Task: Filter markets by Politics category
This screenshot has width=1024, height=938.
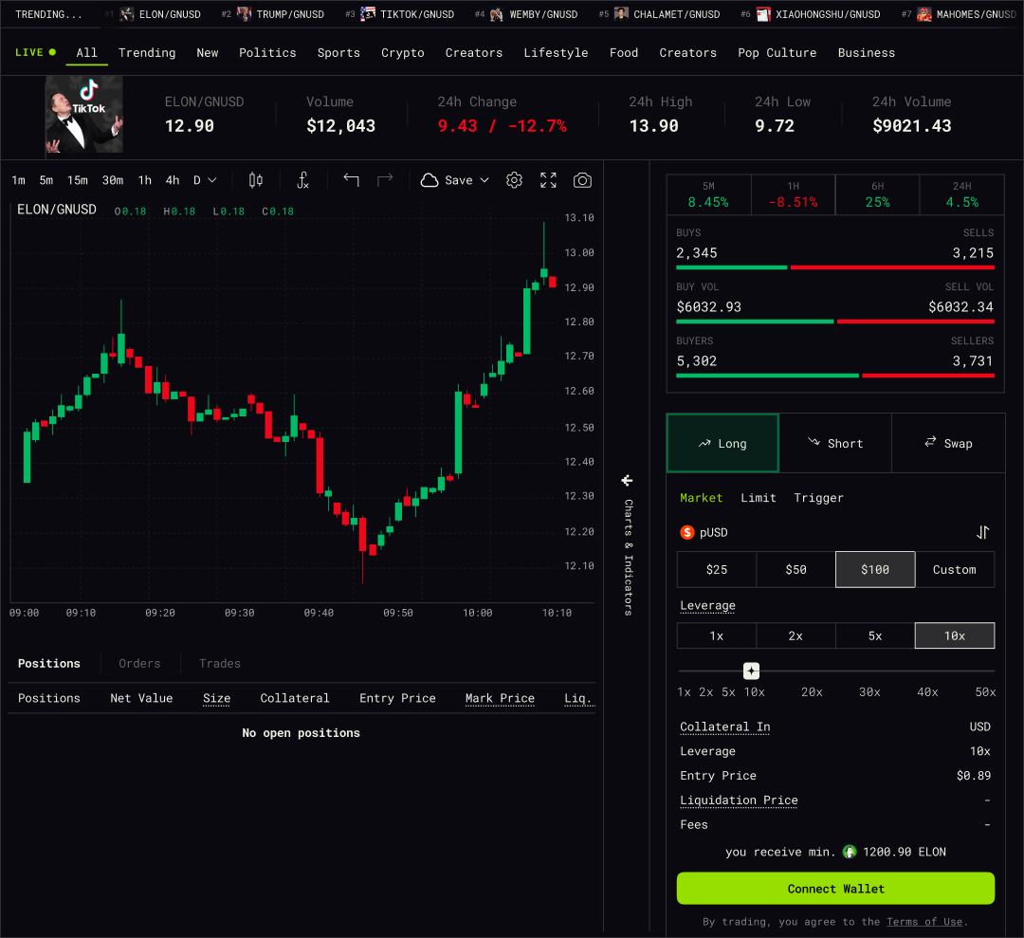Action: coord(267,53)
